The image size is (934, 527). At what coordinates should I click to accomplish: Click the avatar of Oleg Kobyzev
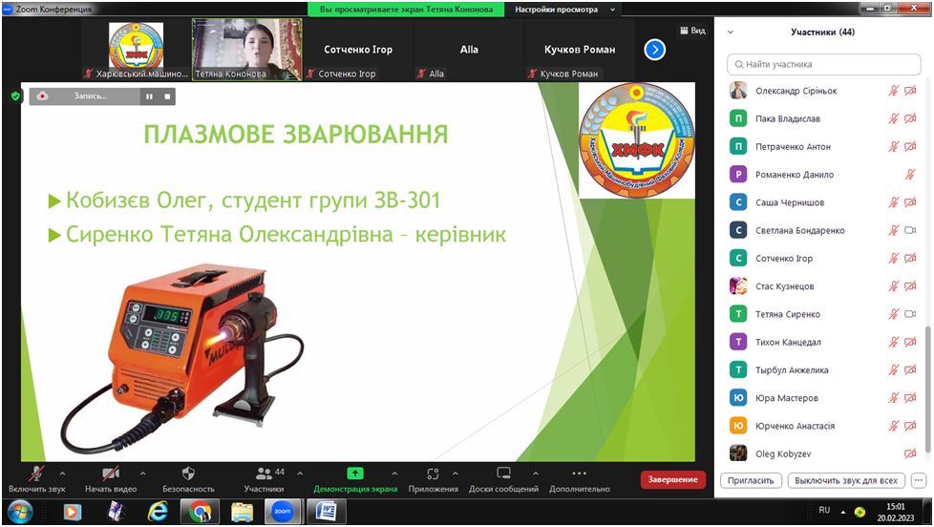point(738,453)
